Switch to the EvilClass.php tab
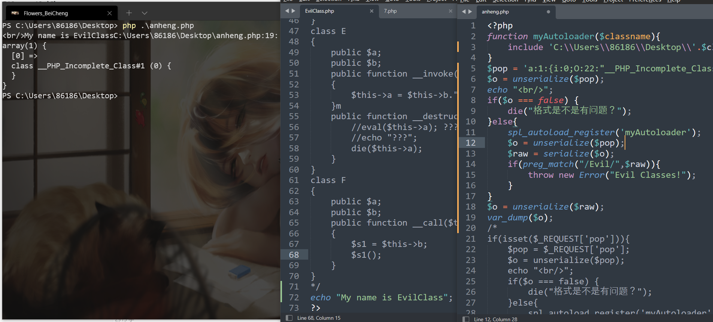Screen dimensions: 713x322 pos(319,11)
